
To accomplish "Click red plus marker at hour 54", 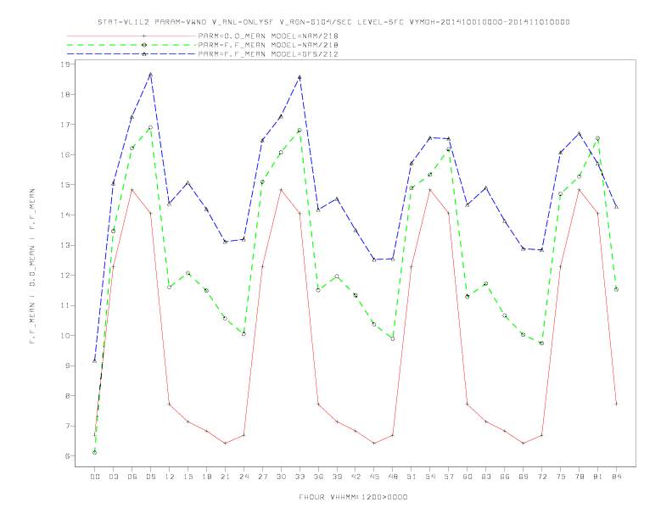I will coord(430,190).
